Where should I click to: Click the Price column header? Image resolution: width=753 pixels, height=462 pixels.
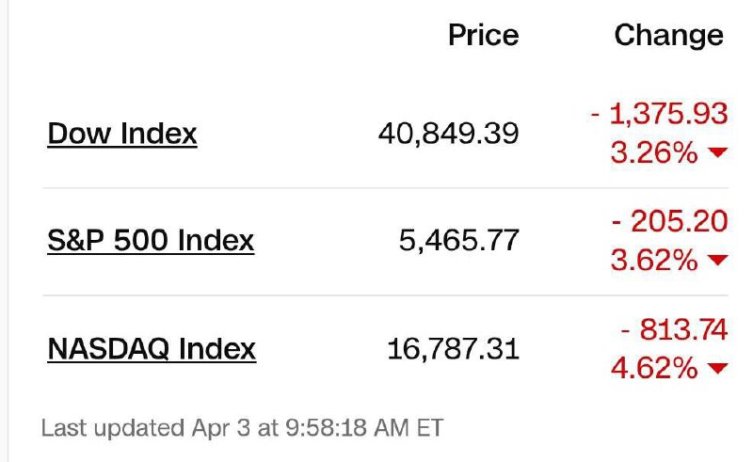coord(483,36)
